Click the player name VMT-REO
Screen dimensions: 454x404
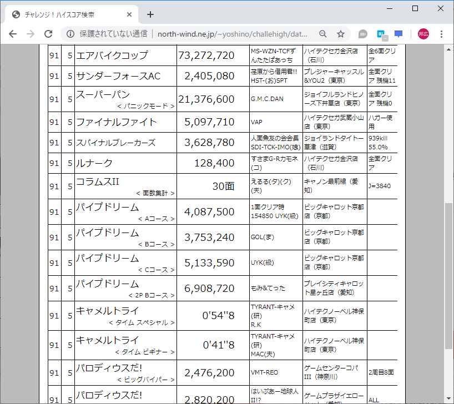(x=264, y=372)
